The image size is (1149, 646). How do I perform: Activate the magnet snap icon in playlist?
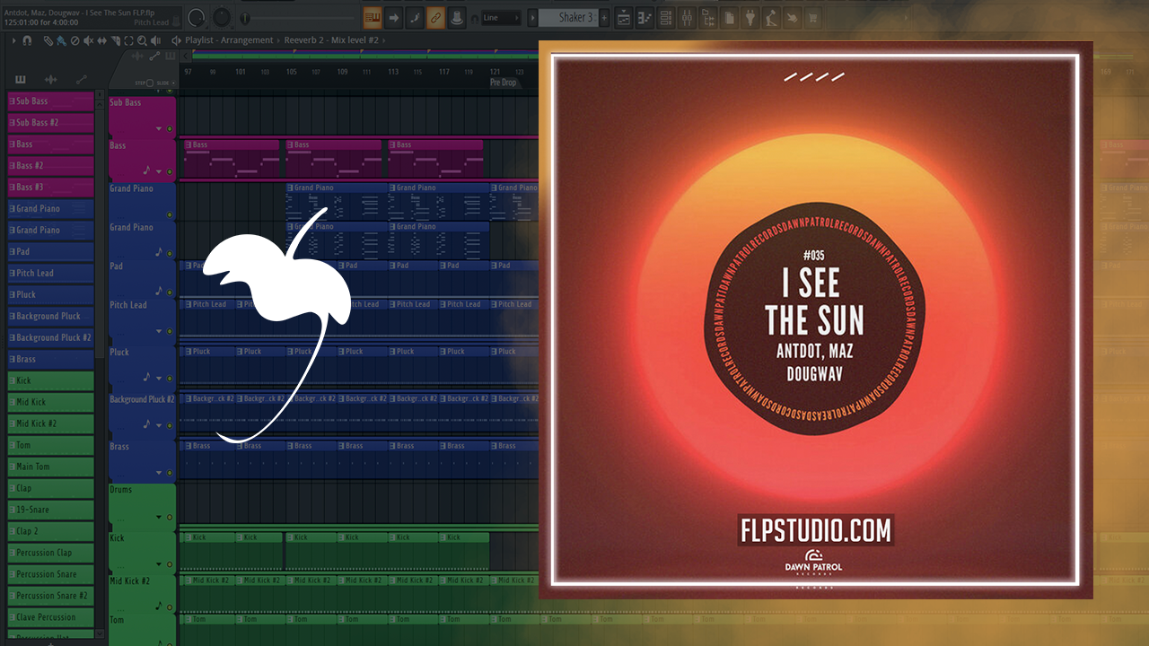coord(27,40)
